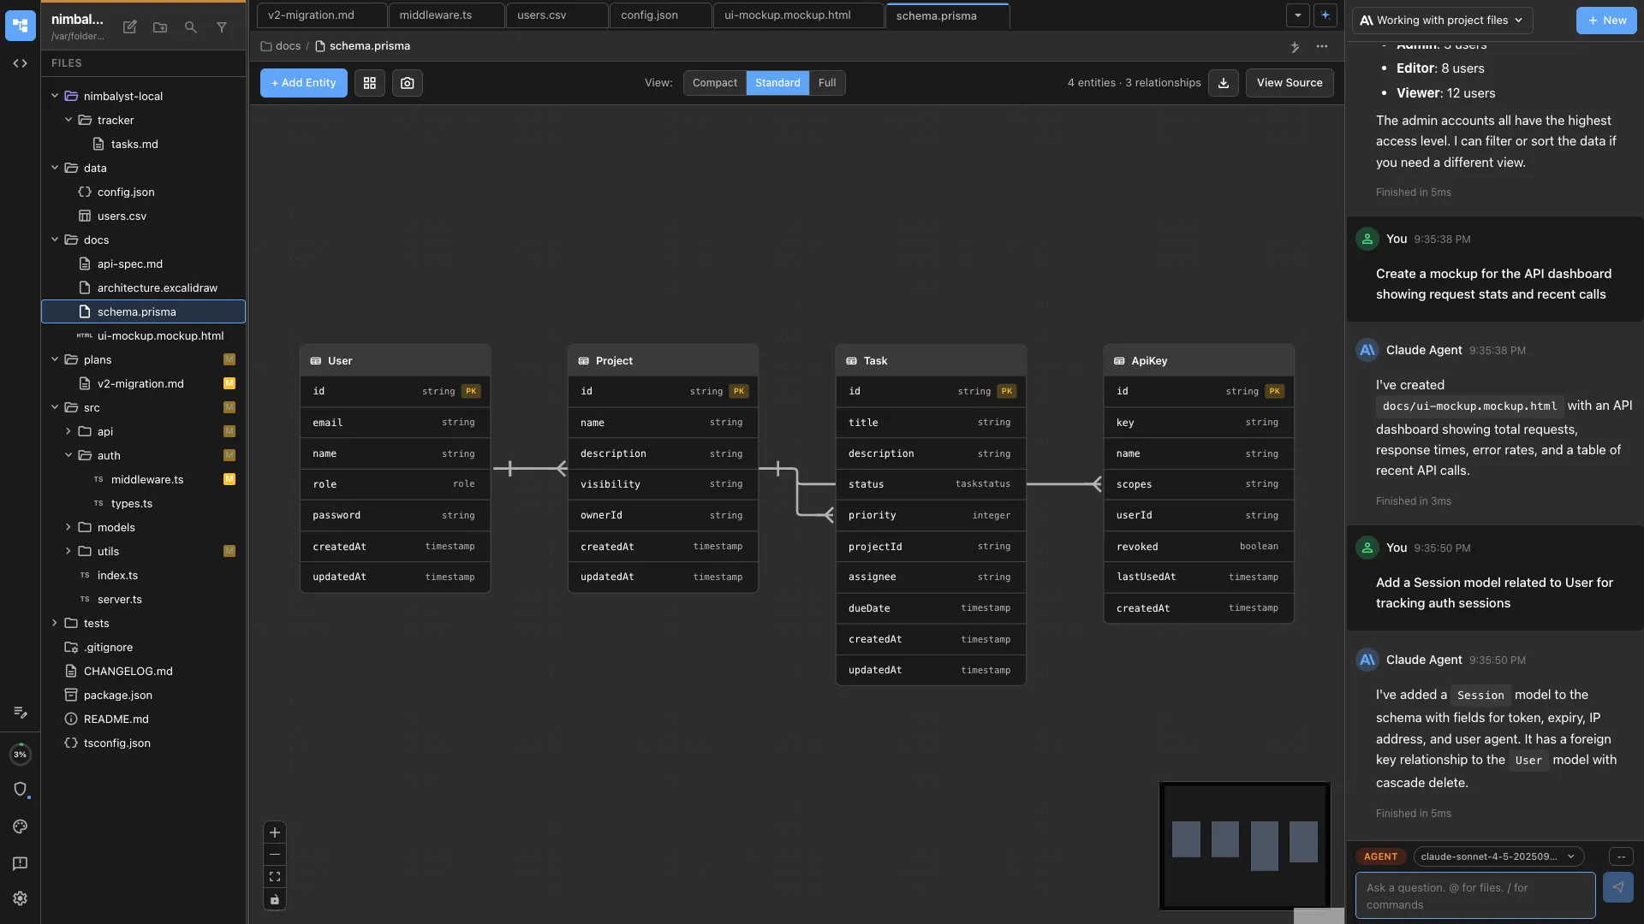The width and height of the screenshot is (1644, 924).
Task: Click the lightning icon near schema.prisma breadcrumb
Action: point(1295,48)
